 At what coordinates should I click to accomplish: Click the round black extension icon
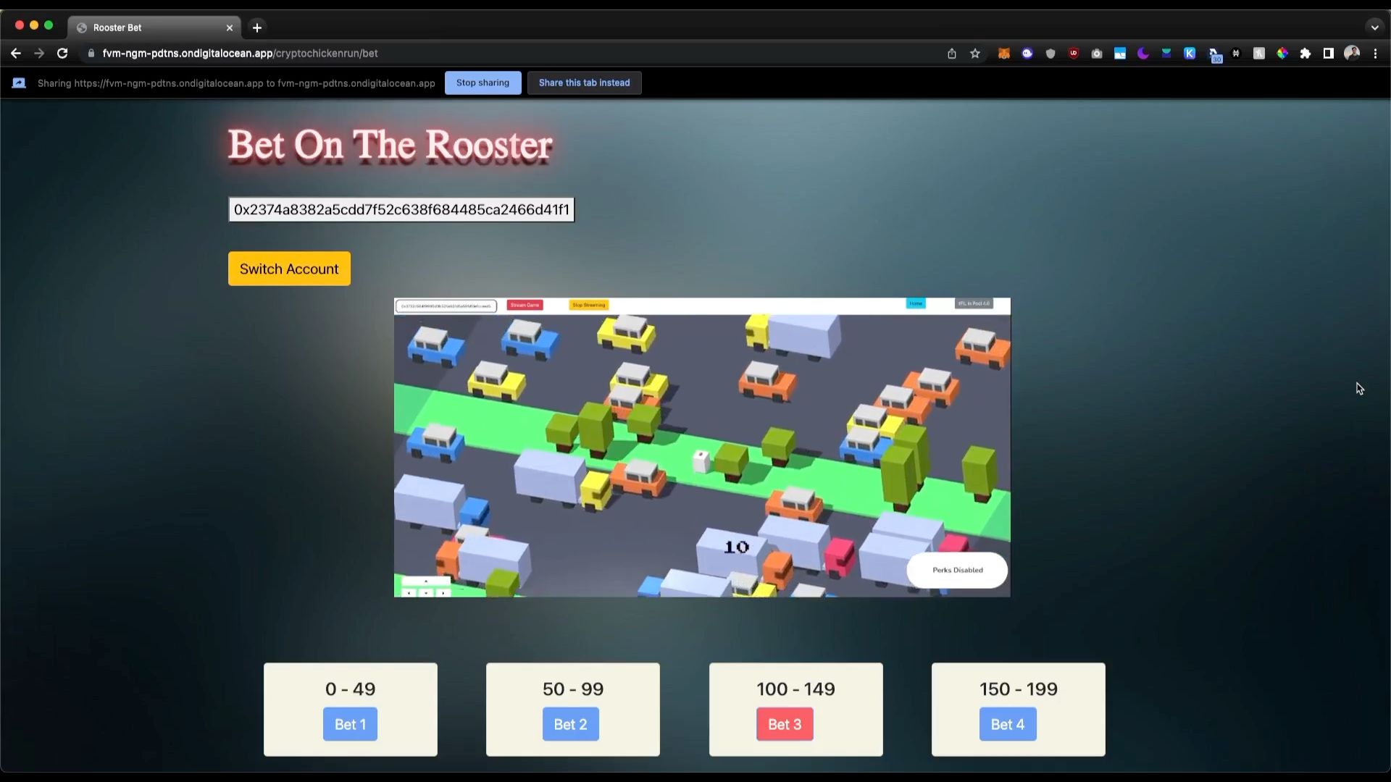pos(1236,54)
